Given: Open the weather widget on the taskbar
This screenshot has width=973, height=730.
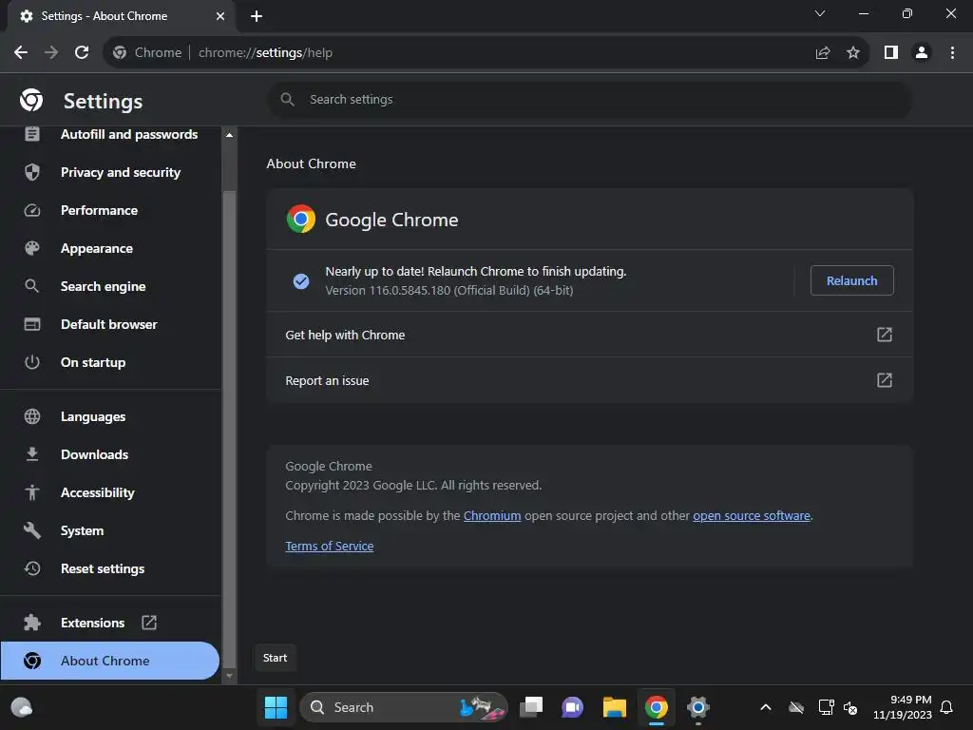Looking at the screenshot, I should pyautogui.click(x=22, y=707).
